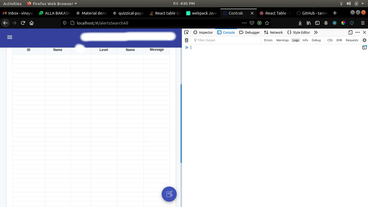Viewport: 368px width, 207px height.
Task: Toggle responsive design mode
Action: [x=350, y=32]
